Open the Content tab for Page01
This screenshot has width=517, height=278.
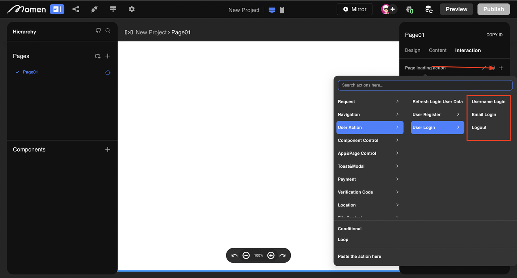pos(437,50)
